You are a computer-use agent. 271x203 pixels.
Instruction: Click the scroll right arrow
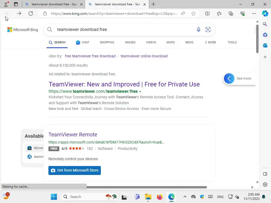[x=252, y=187]
